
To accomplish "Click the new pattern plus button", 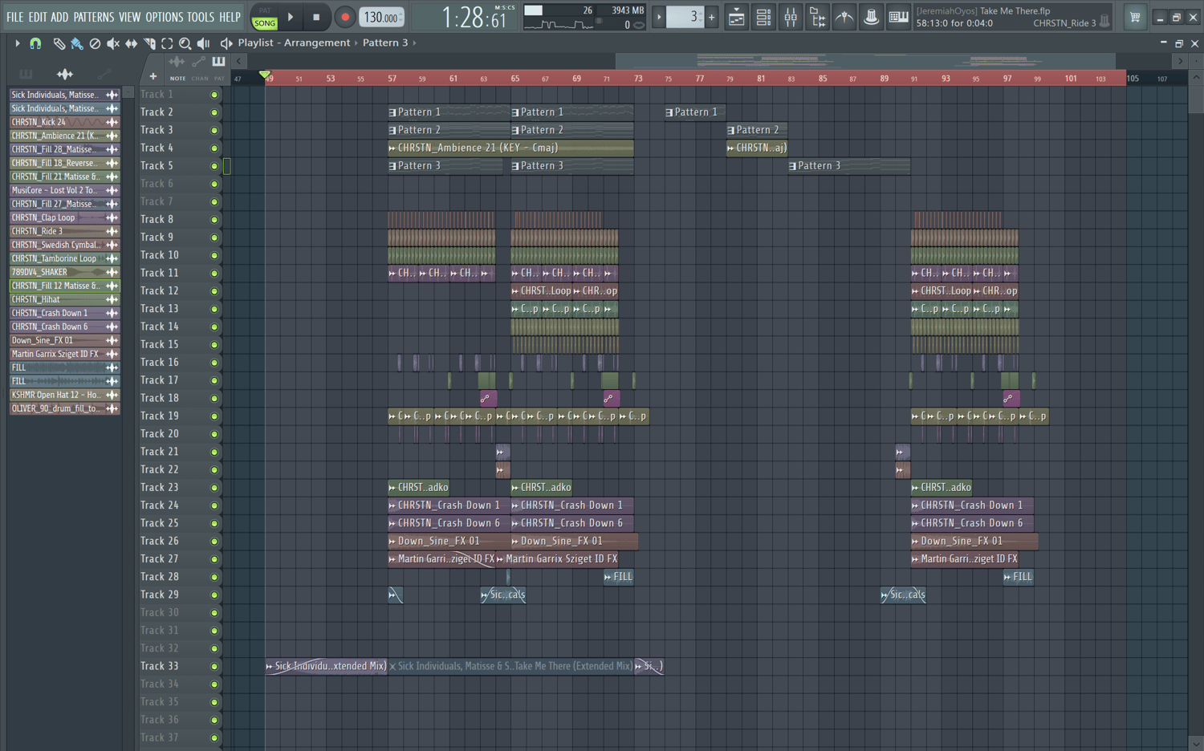I will click(x=712, y=17).
